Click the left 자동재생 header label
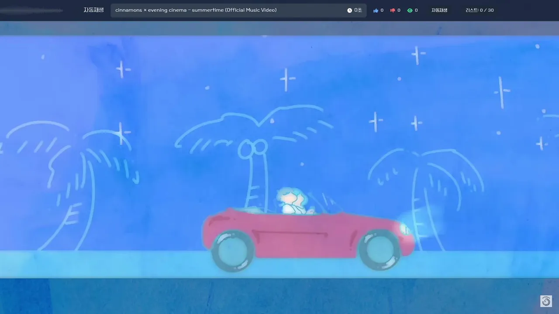 tap(94, 10)
